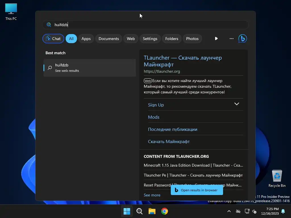Click Open results in browser button
This screenshot has height=218, width=291.
coord(197,190)
